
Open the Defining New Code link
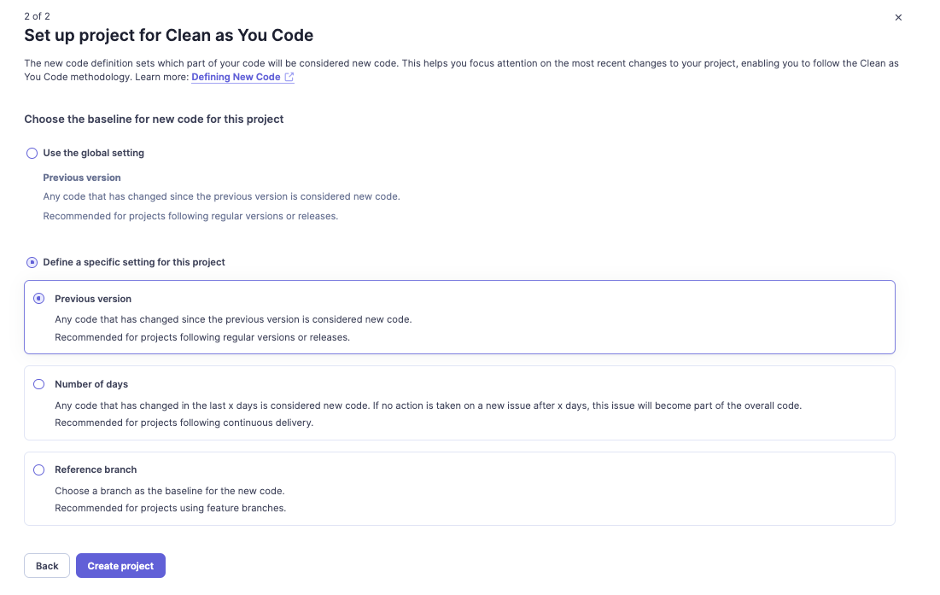[x=236, y=77]
